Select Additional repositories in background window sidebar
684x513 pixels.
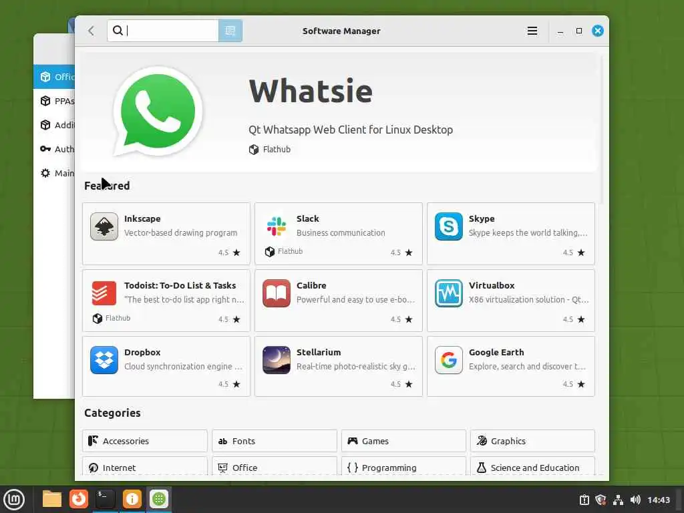[54, 125]
